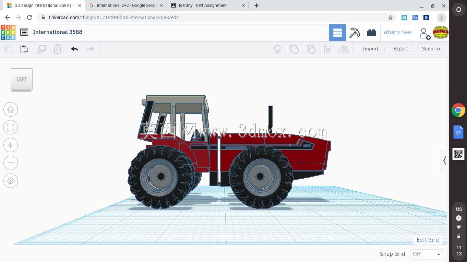
Task: Bookmark this page with the star
Action: 390,17
